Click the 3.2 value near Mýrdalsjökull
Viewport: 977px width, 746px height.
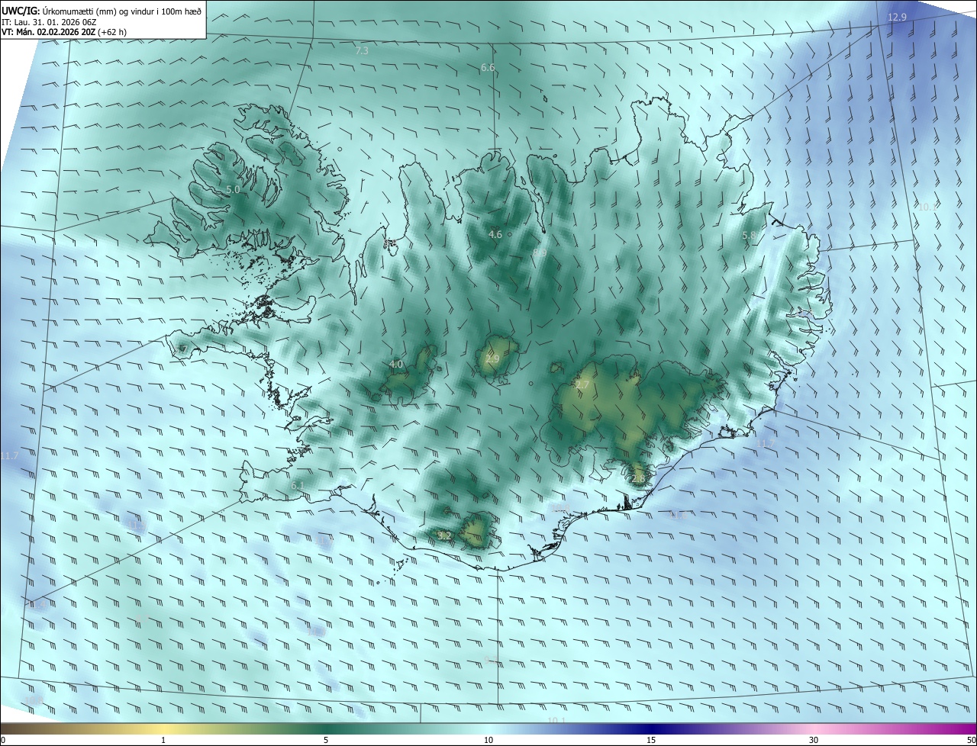(444, 536)
